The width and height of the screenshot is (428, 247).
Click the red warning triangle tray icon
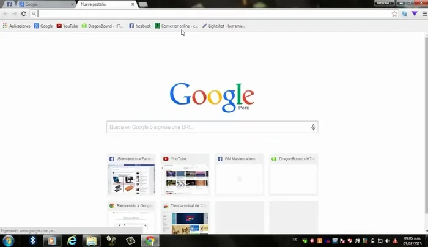coord(395,241)
